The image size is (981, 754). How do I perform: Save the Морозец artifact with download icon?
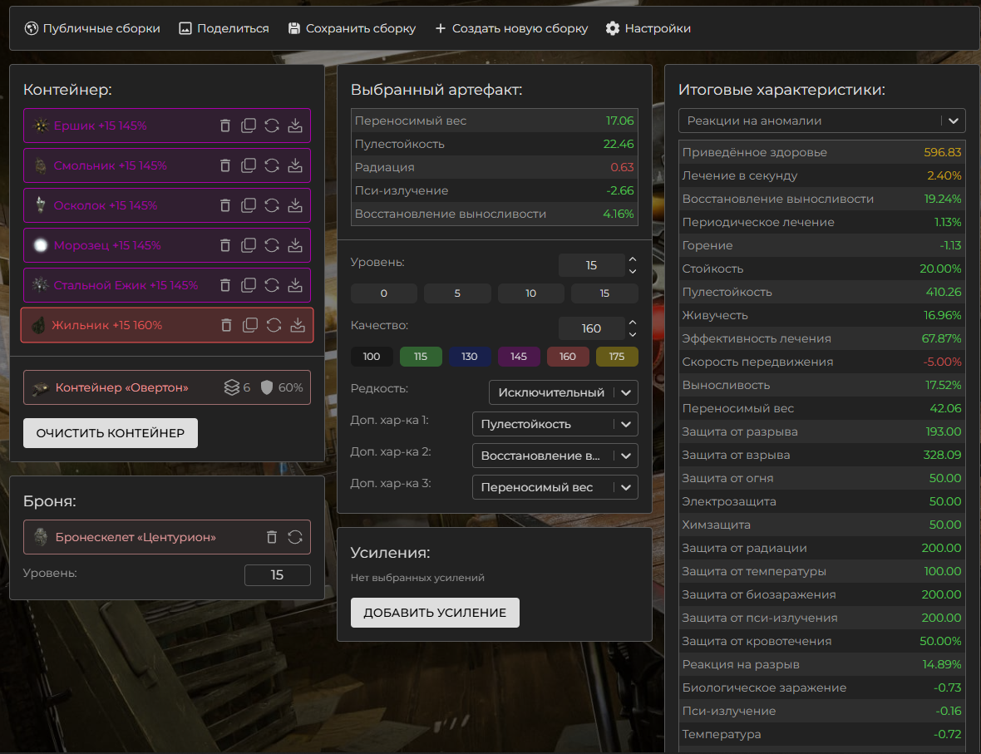point(295,245)
